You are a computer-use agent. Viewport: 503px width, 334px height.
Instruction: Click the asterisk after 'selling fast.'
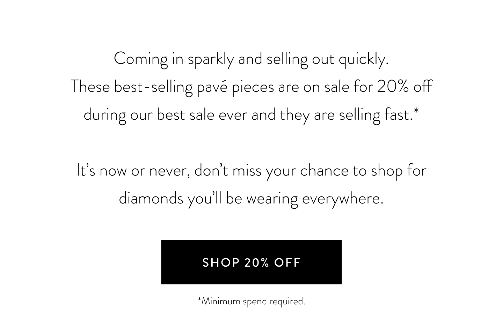(416, 111)
